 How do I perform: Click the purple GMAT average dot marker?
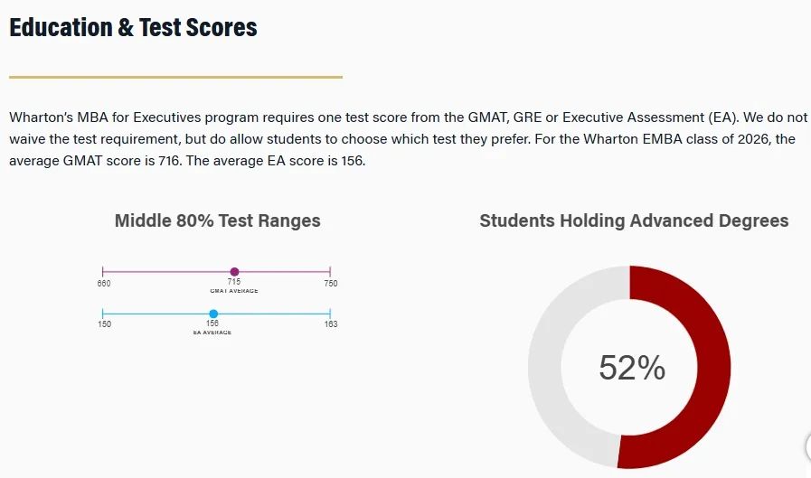(234, 272)
